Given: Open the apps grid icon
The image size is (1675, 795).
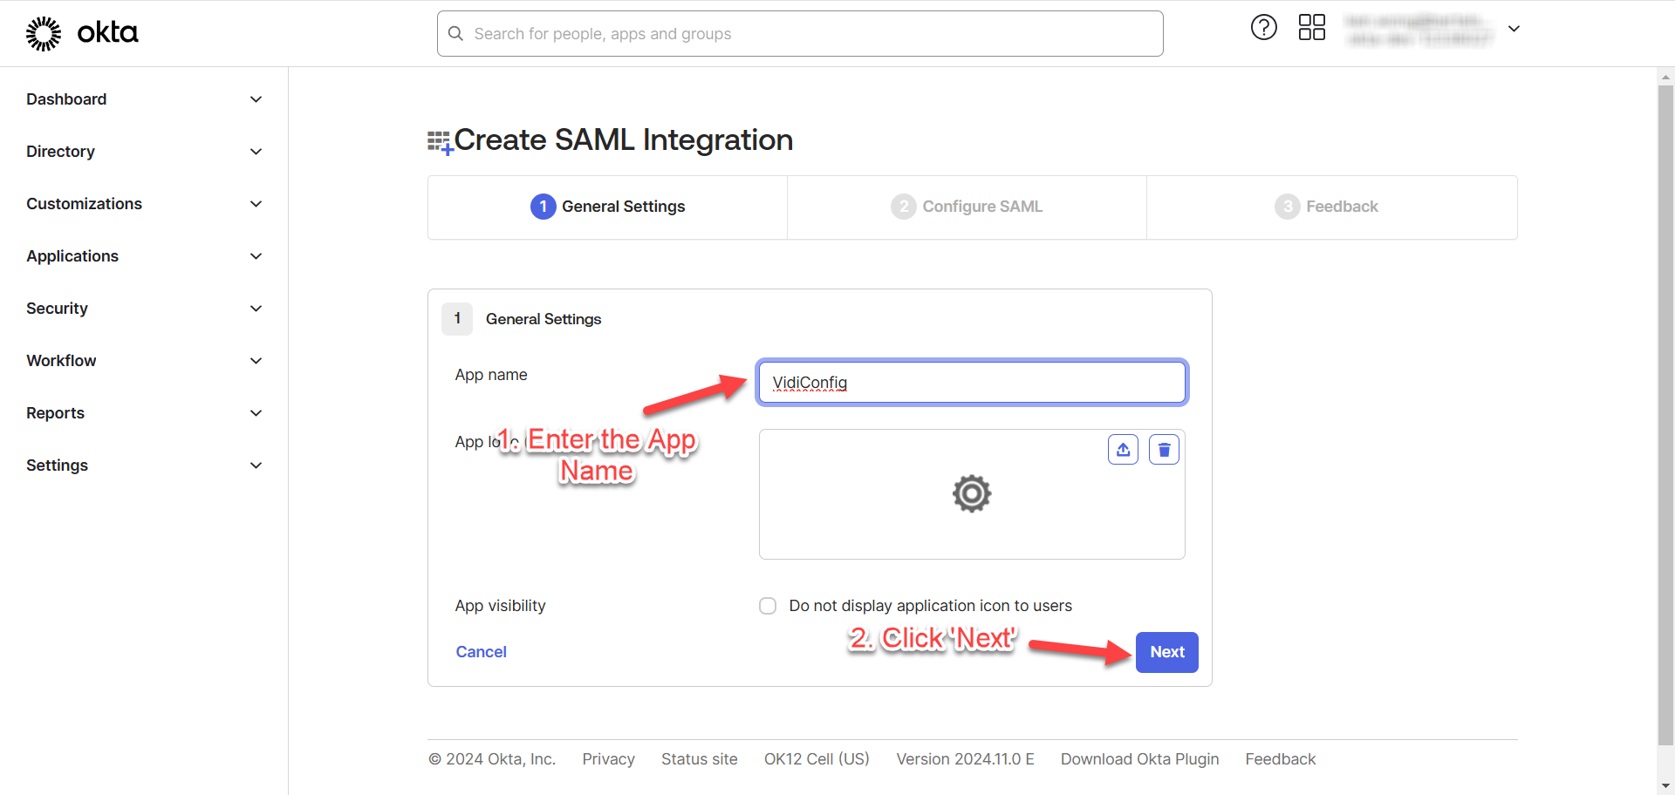Looking at the screenshot, I should [x=1311, y=28].
